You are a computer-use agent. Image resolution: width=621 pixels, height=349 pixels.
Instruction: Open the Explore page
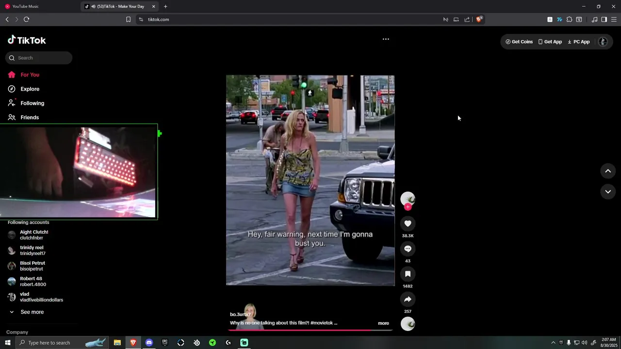click(x=30, y=89)
